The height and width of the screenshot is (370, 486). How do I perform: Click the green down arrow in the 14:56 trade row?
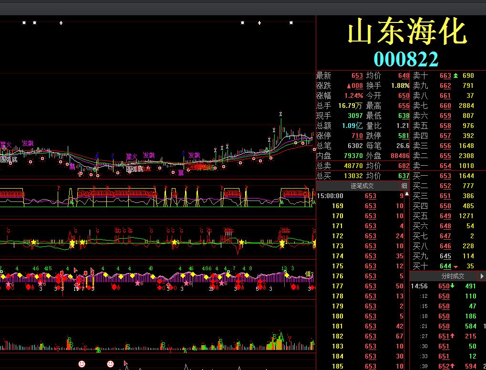click(453, 285)
